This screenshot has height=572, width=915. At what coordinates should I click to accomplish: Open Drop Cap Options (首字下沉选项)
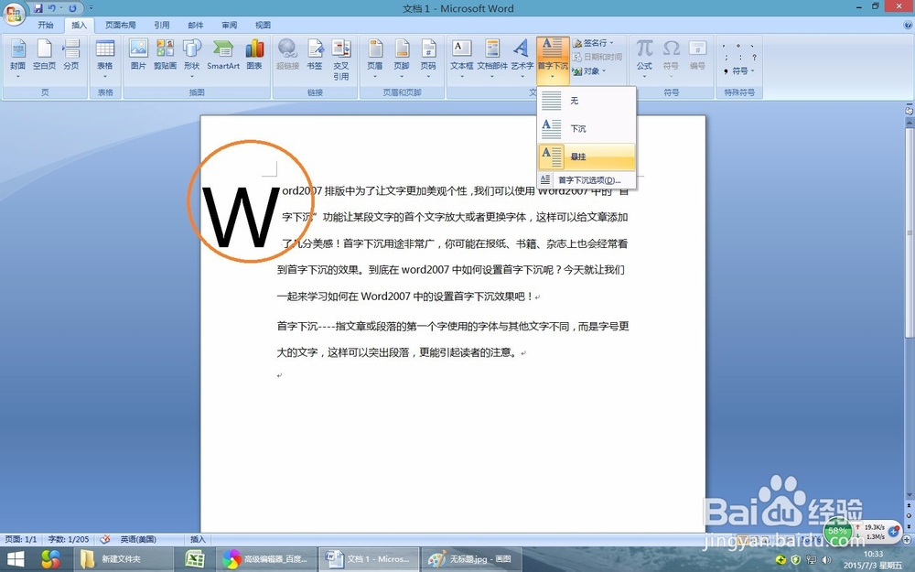pyautogui.click(x=587, y=179)
